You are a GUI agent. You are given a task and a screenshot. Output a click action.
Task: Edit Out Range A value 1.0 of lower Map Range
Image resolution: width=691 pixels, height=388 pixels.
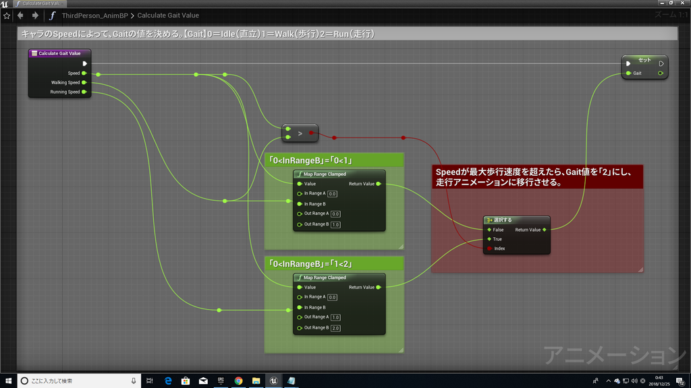pyautogui.click(x=335, y=317)
